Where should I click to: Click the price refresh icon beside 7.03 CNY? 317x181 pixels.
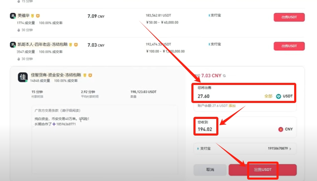click(x=225, y=76)
